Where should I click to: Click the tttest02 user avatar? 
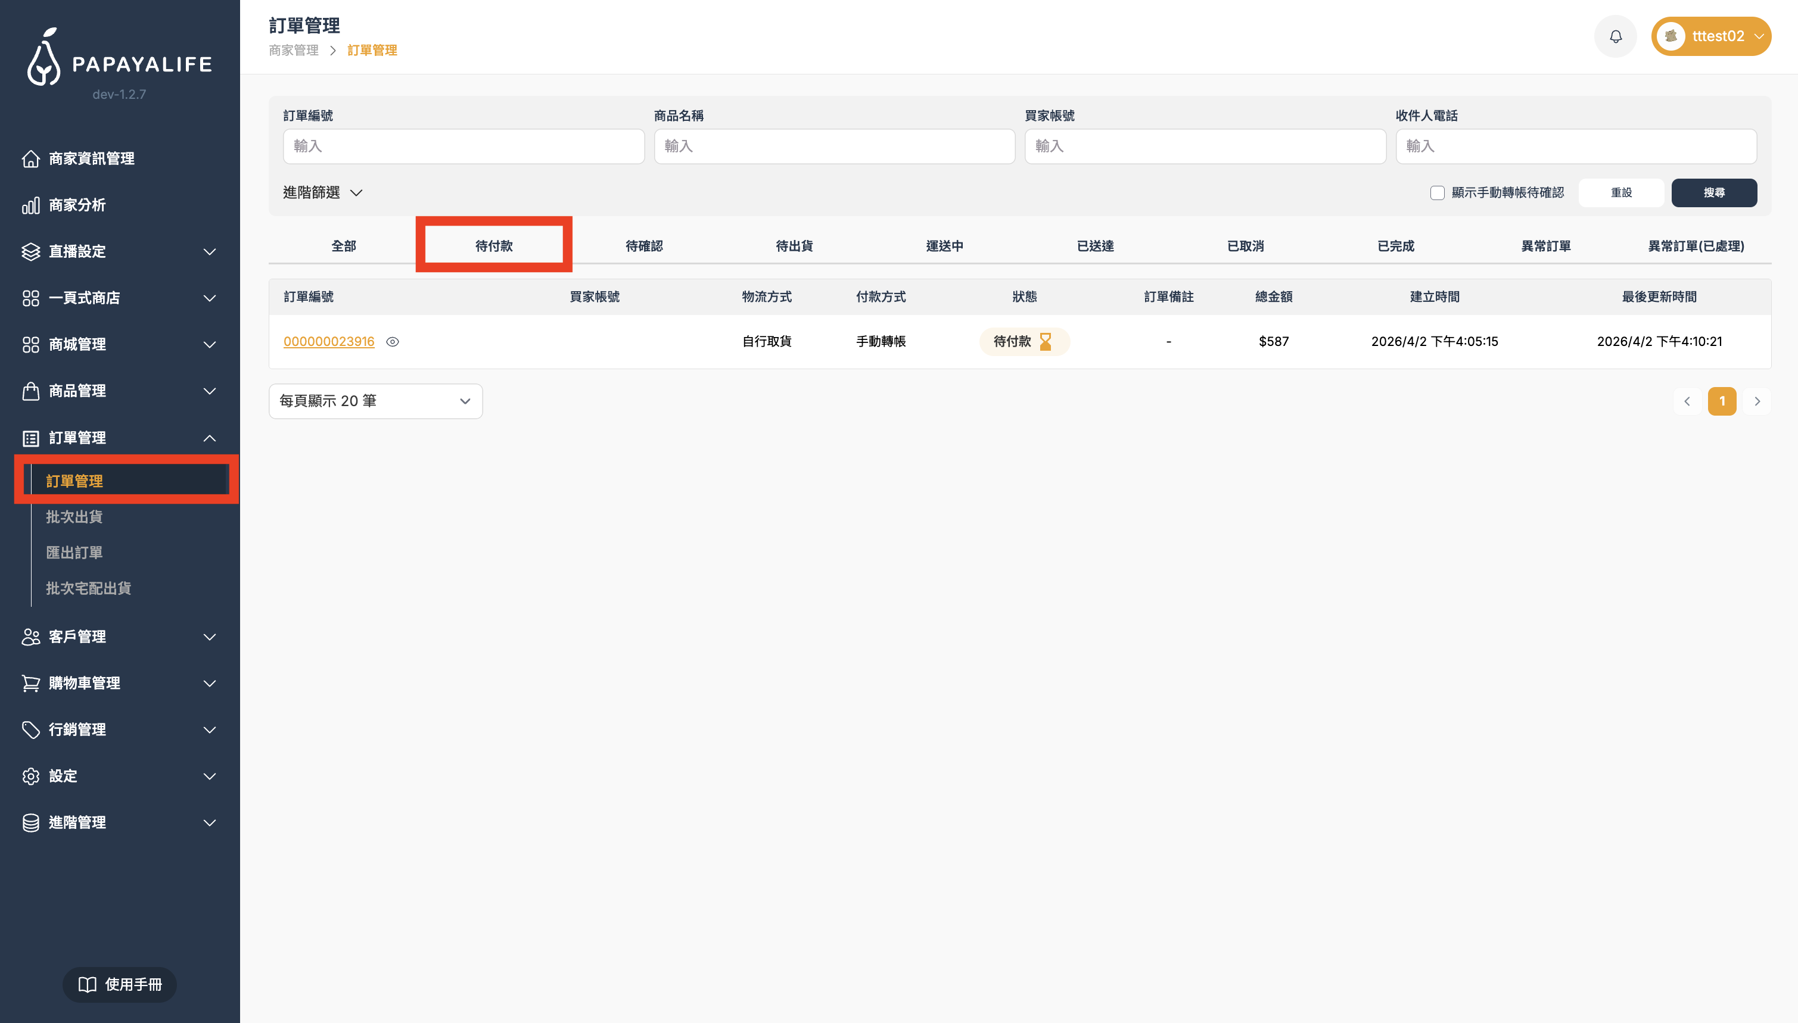click(1671, 36)
